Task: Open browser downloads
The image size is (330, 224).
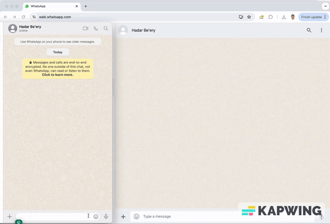Action: coord(284,17)
